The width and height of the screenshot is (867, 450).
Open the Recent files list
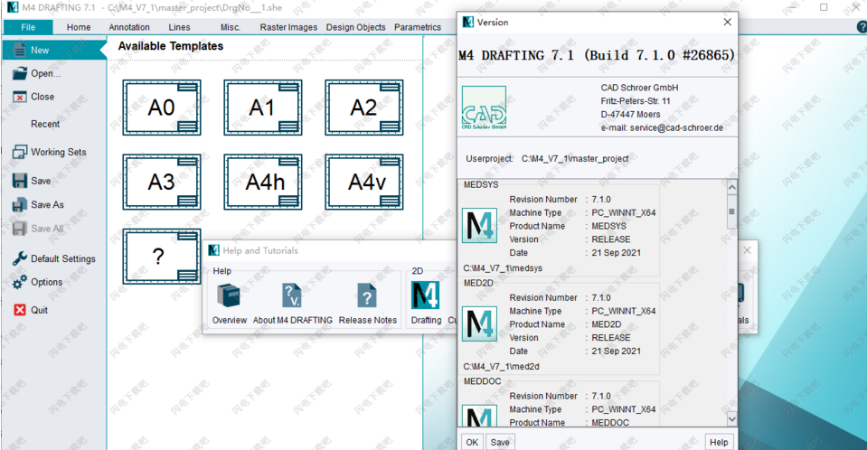pyautogui.click(x=45, y=124)
